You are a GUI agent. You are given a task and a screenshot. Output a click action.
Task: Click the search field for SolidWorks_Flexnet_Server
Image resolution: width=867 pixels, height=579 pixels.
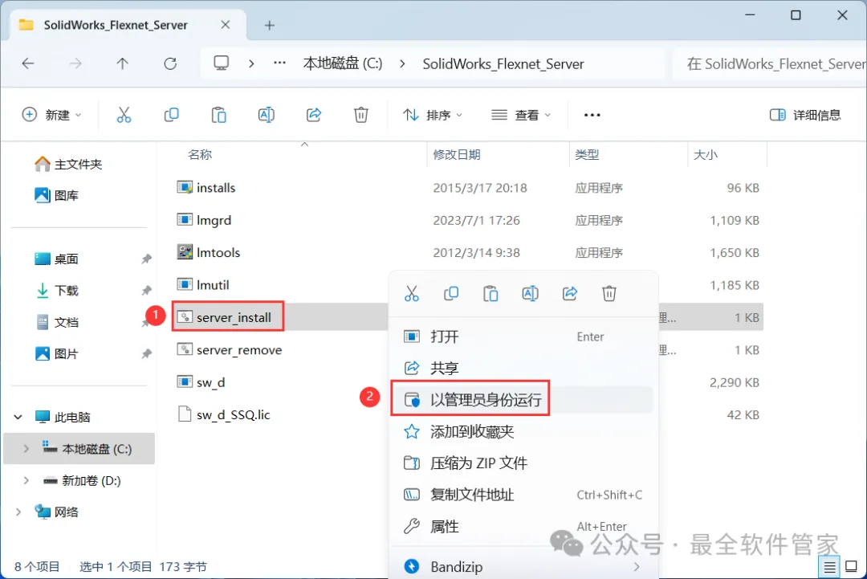click(x=769, y=63)
